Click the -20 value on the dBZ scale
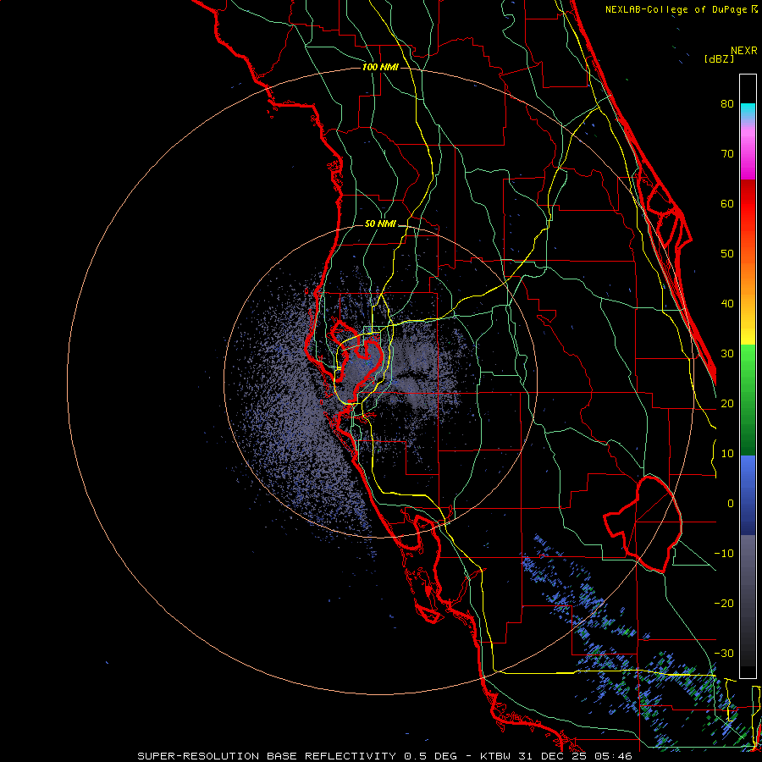 pyautogui.click(x=724, y=604)
